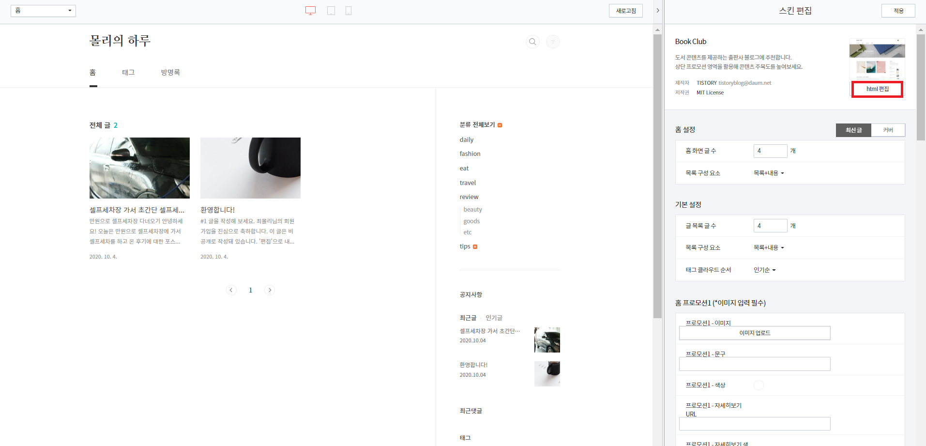
Task: Open the beauty subcategory link
Action: (x=473, y=210)
